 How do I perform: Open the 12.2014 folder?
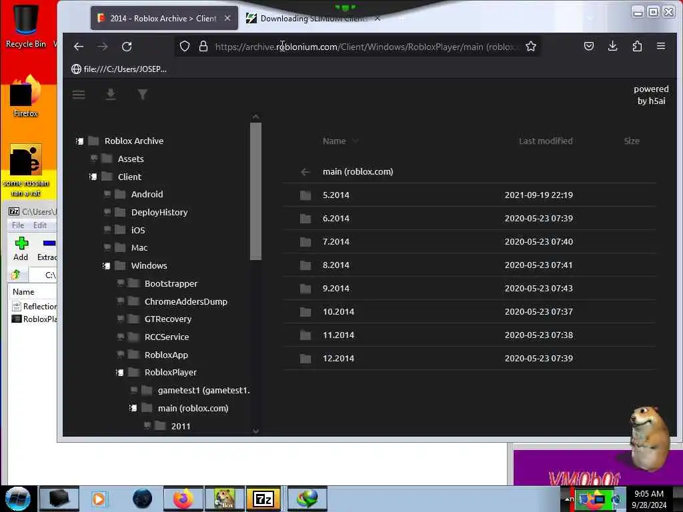(470, 358)
